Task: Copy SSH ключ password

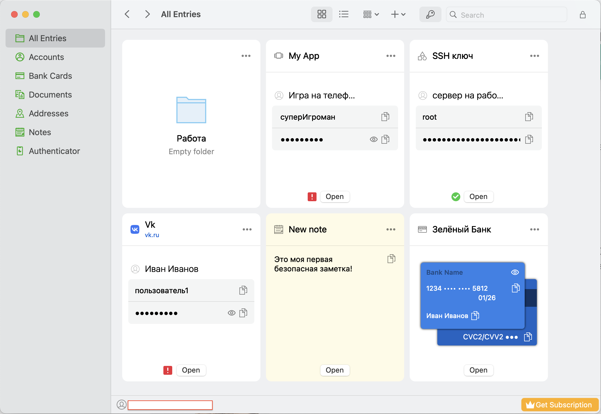Action: [529, 139]
